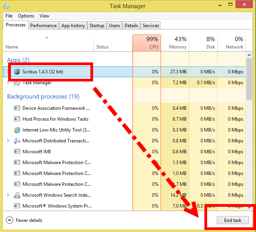Open the View menu
Image resolution: width=256 pixels, height=232 pixels.
point(44,16)
